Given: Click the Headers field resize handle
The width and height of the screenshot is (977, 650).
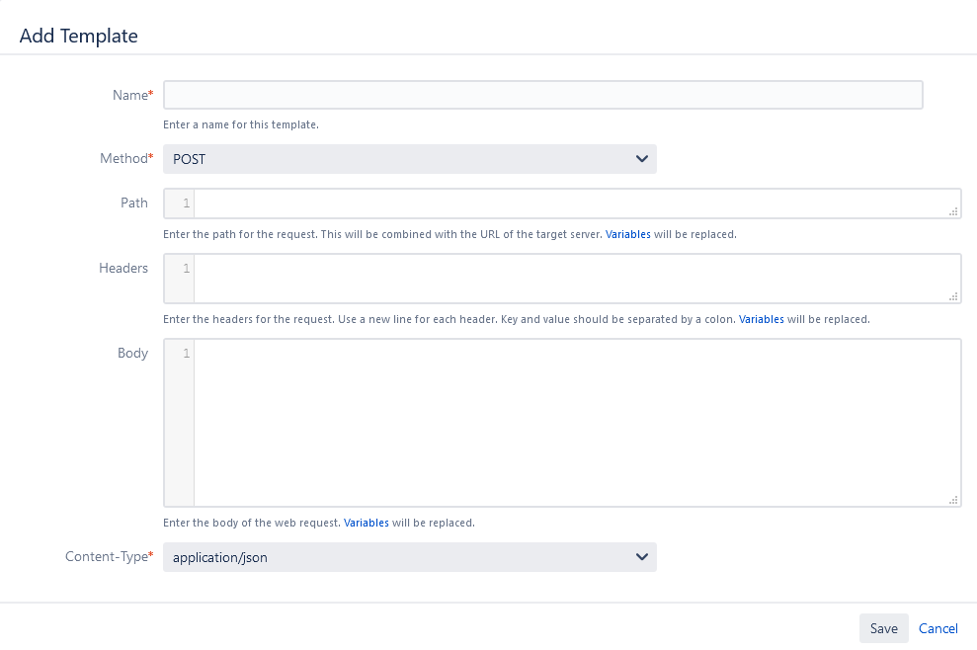Looking at the screenshot, I should point(953,296).
